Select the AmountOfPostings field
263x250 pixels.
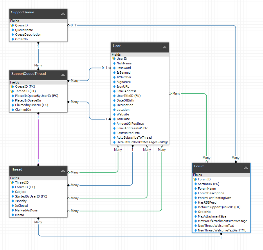tap(140, 124)
